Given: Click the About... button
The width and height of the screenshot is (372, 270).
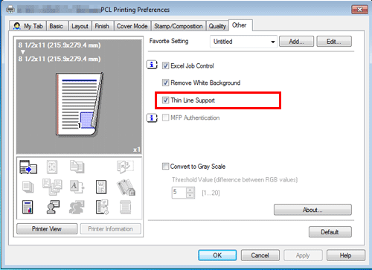Looking at the screenshot, I should click(312, 210).
